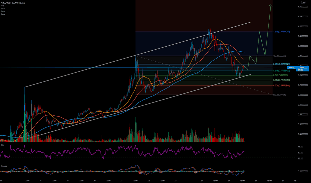
Task: Click the RSI 50.00 scale value
Action: (x=300, y=152)
